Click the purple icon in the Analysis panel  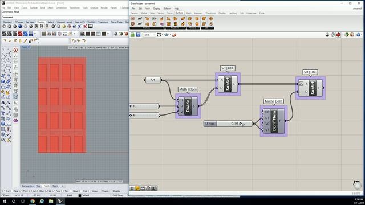(161, 24)
